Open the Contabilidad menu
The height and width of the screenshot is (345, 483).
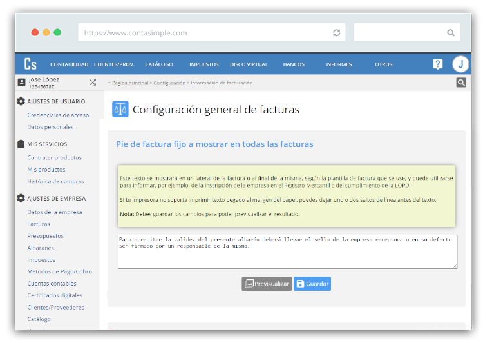pyautogui.click(x=69, y=64)
